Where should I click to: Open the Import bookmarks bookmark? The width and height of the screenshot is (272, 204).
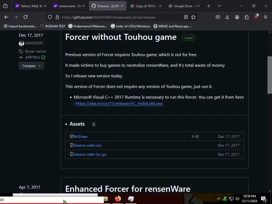(x=20, y=26)
